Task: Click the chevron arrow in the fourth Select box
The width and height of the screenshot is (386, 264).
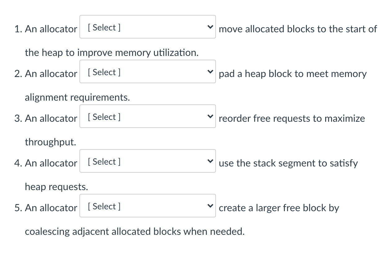Action: pos(210,161)
